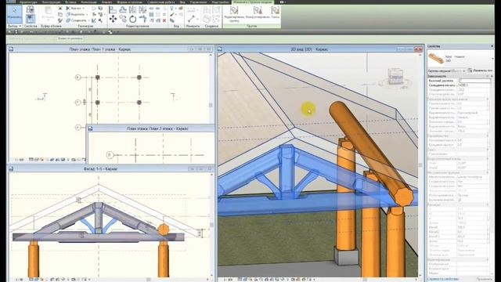The image size is (501, 282).
Task: Click the Ungroup button
Action: click(258, 13)
